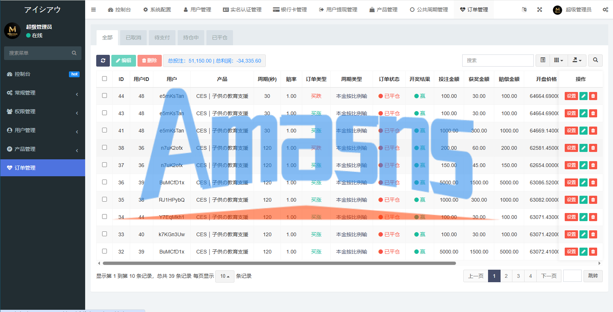This screenshot has height=312, width=613.
Task: Click the red trash icon for order 33
Action: point(593,234)
